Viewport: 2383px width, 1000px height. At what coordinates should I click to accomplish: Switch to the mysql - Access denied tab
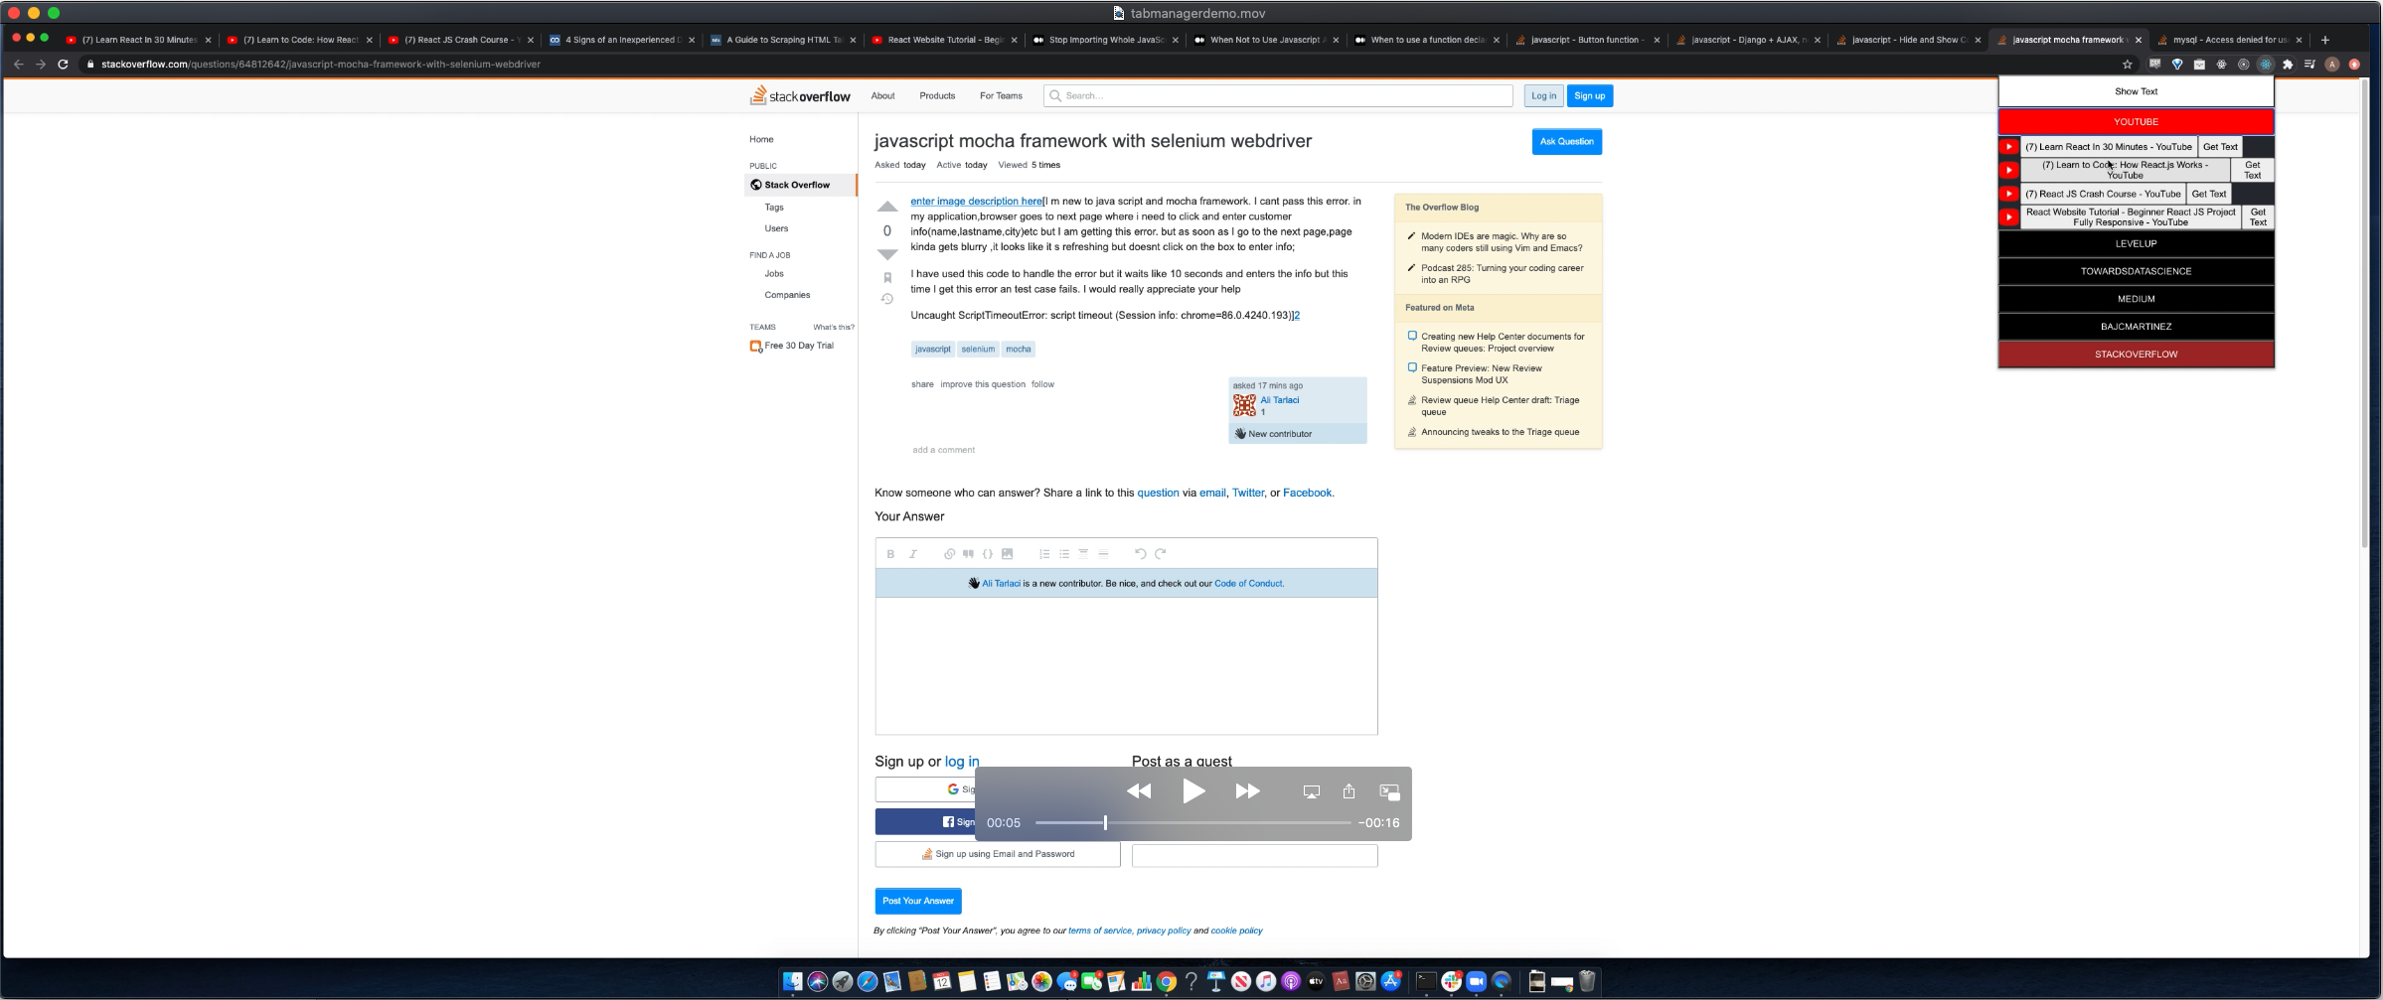(2229, 40)
